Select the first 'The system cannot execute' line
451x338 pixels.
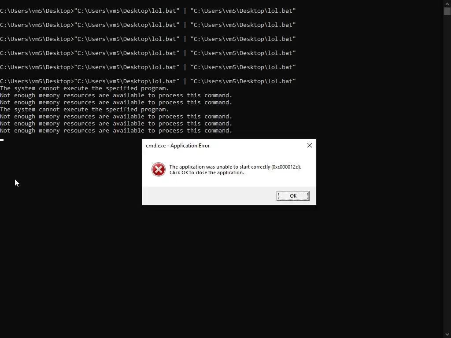pos(84,88)
